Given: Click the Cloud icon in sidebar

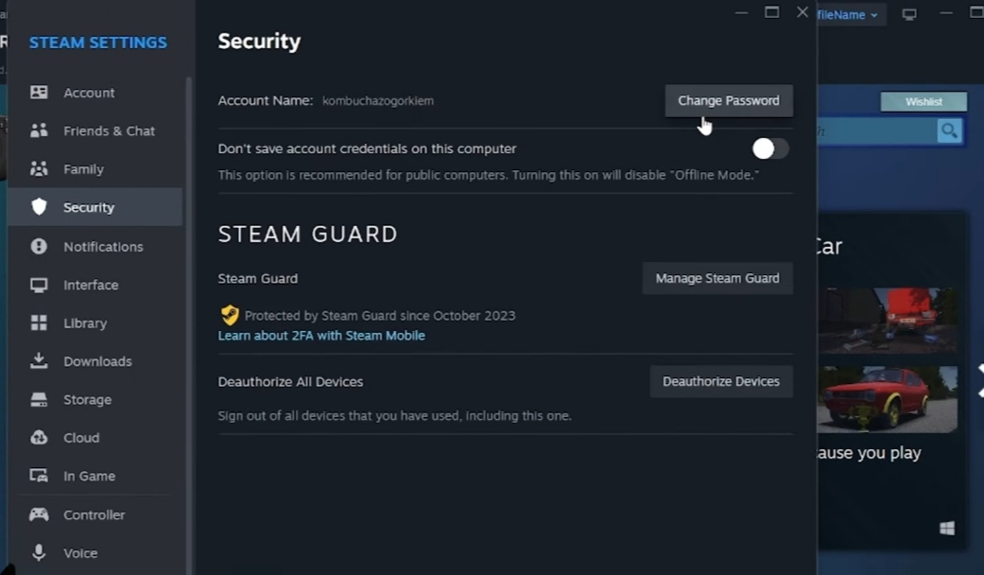Looking at the screenshot, I should pos(39,438).
